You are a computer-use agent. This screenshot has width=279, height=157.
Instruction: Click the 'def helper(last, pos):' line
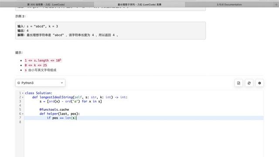pos(60,114)
